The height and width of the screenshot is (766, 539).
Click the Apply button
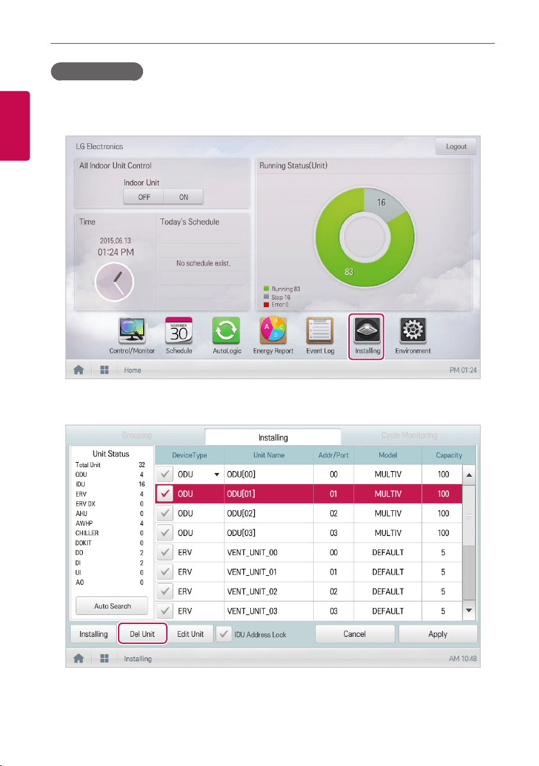click(438, 634)
